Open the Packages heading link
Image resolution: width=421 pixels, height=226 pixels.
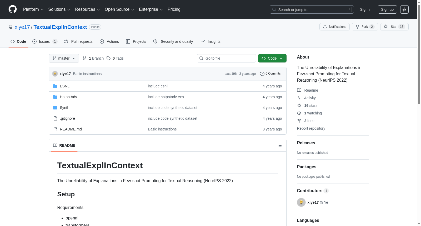(307, 167)
